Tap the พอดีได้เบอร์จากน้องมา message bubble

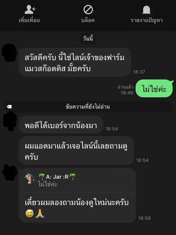[x=61, y=125]
